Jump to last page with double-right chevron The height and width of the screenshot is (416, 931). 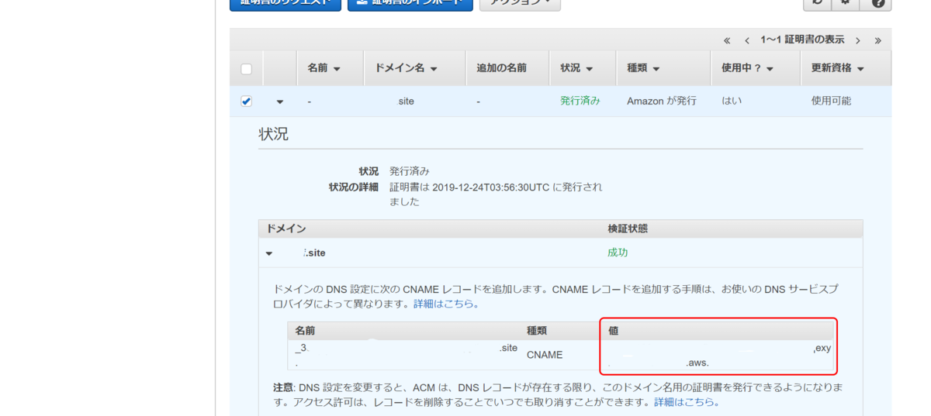[877, 40]
